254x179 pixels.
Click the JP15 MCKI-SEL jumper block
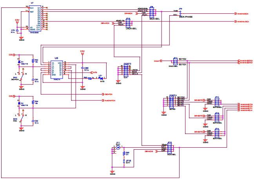pyautogui.click(x=170, y=148)
